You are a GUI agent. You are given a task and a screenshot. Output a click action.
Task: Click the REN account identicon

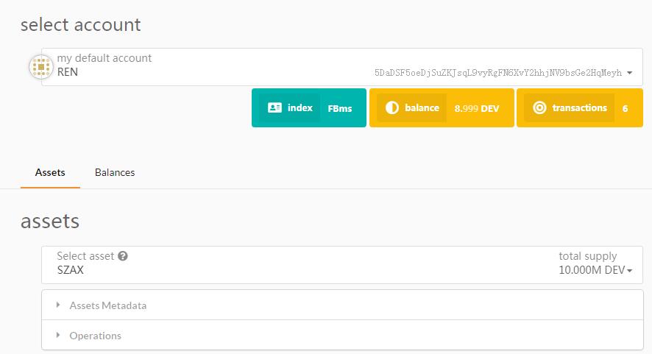pos(40,67)
